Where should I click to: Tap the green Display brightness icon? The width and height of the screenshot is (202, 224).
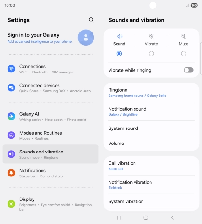(11, 204)
